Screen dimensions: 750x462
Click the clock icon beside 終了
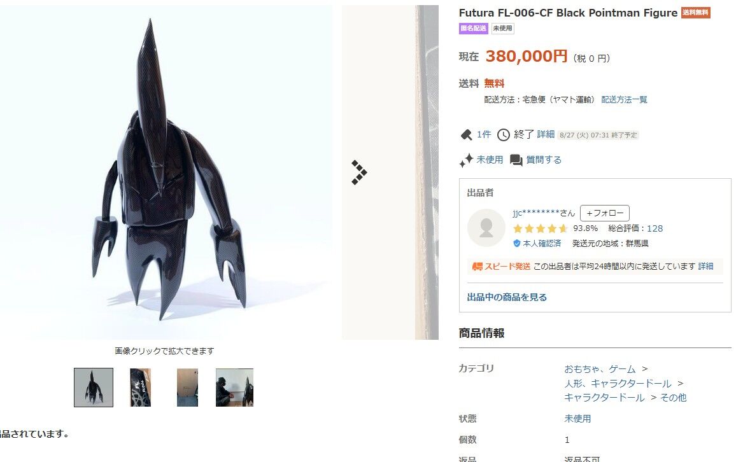click(x=503, y=135)
